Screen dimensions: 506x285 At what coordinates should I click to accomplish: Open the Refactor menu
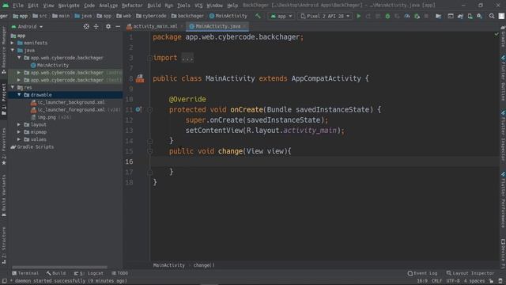pyautogui.click(x=132, y=6)
